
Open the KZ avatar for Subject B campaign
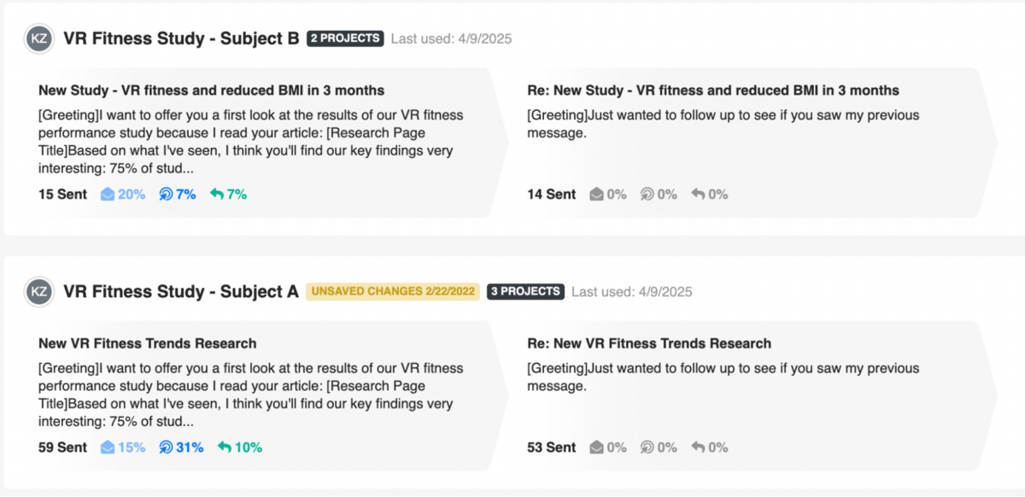38,38
